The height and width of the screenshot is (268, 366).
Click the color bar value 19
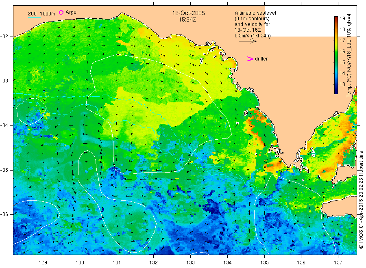pyautogui.click(x=342, y=18)
